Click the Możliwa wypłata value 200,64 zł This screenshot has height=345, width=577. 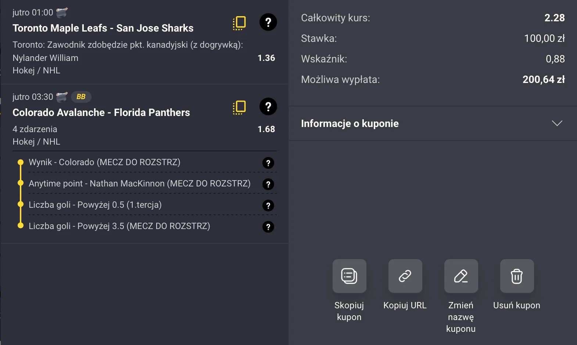pos(544,79)
